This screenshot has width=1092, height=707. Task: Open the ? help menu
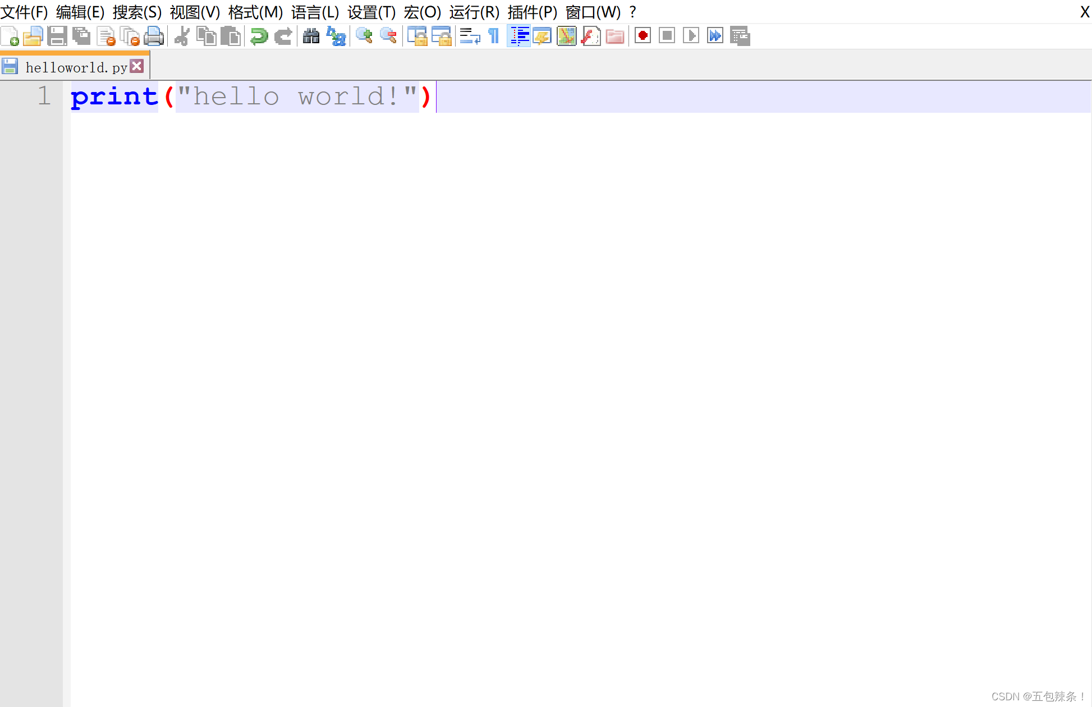pos(632,12)
